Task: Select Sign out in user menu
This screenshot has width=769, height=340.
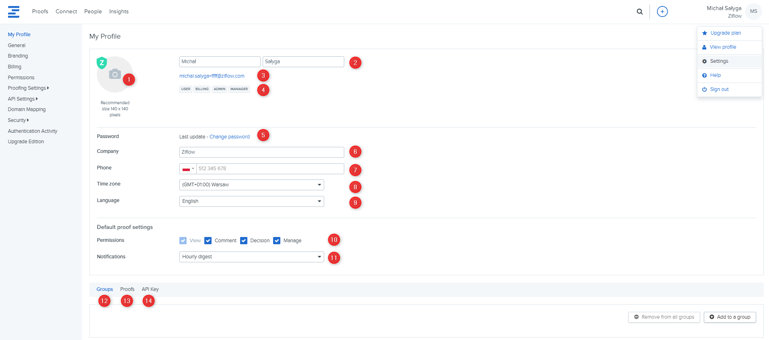Action: point(729,89)
